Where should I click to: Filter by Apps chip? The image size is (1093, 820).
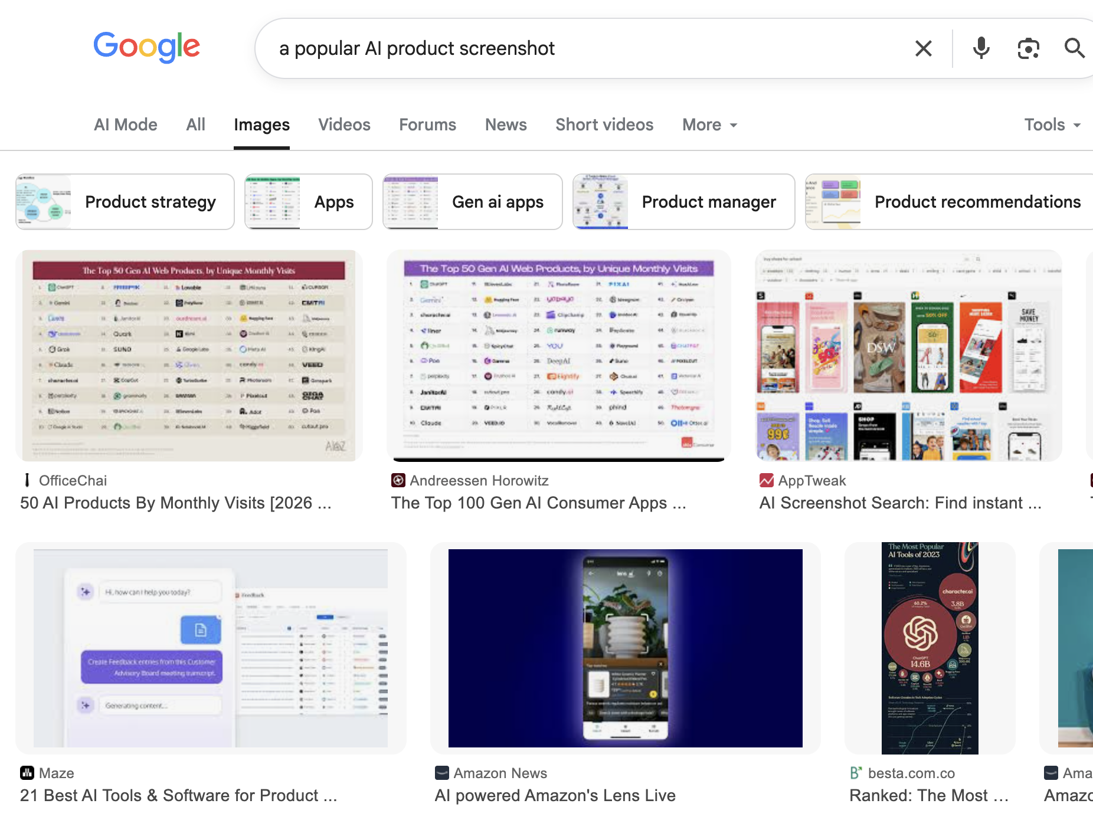pos(309,202)
